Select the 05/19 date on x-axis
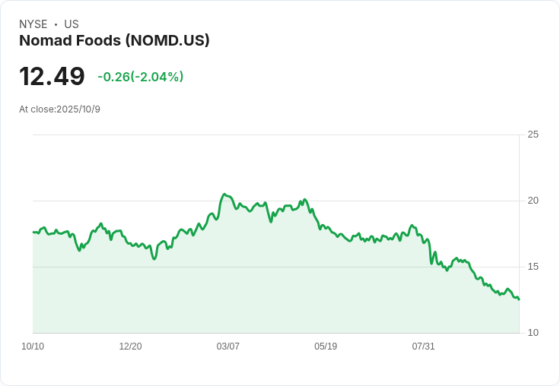 (326, 346)
